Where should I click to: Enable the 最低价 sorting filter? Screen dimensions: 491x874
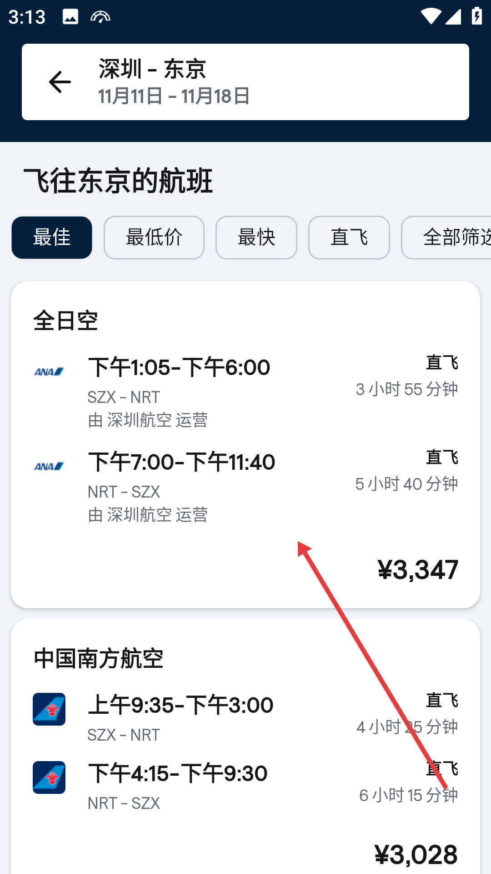pyautogui.click(x=154, y=237)
